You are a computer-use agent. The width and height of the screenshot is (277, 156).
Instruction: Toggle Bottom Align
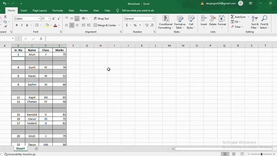coord(77,18)
